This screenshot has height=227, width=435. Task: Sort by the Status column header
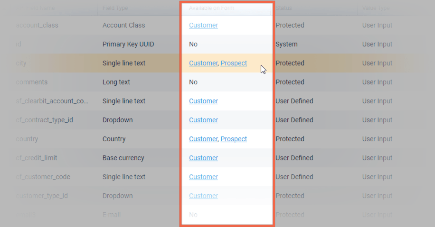coord(284,8)
